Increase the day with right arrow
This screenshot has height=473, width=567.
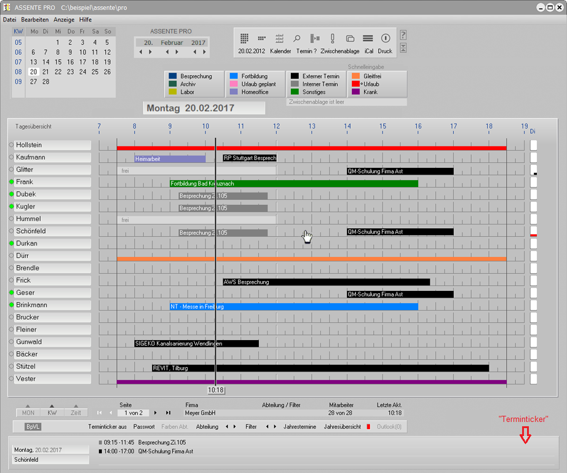pos(151,52)
